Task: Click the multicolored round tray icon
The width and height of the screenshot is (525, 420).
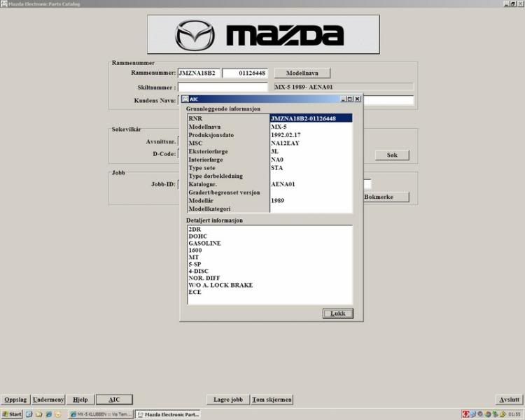Action: click(488, 414)
